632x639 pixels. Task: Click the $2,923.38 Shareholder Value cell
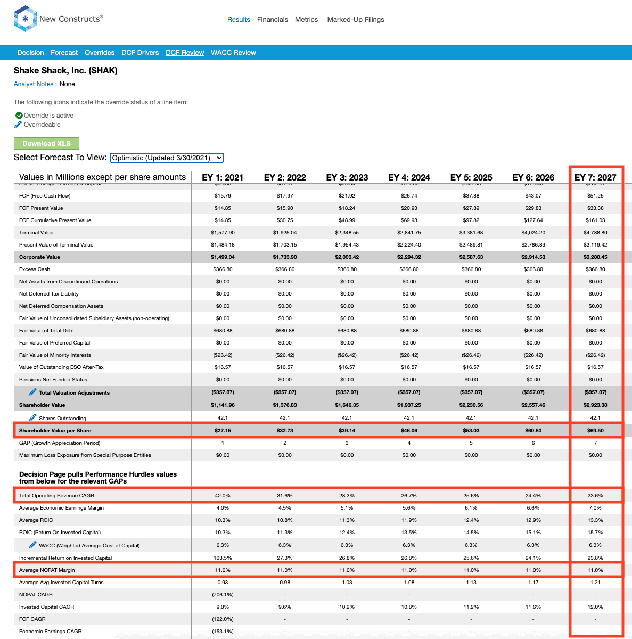[595, 405]
